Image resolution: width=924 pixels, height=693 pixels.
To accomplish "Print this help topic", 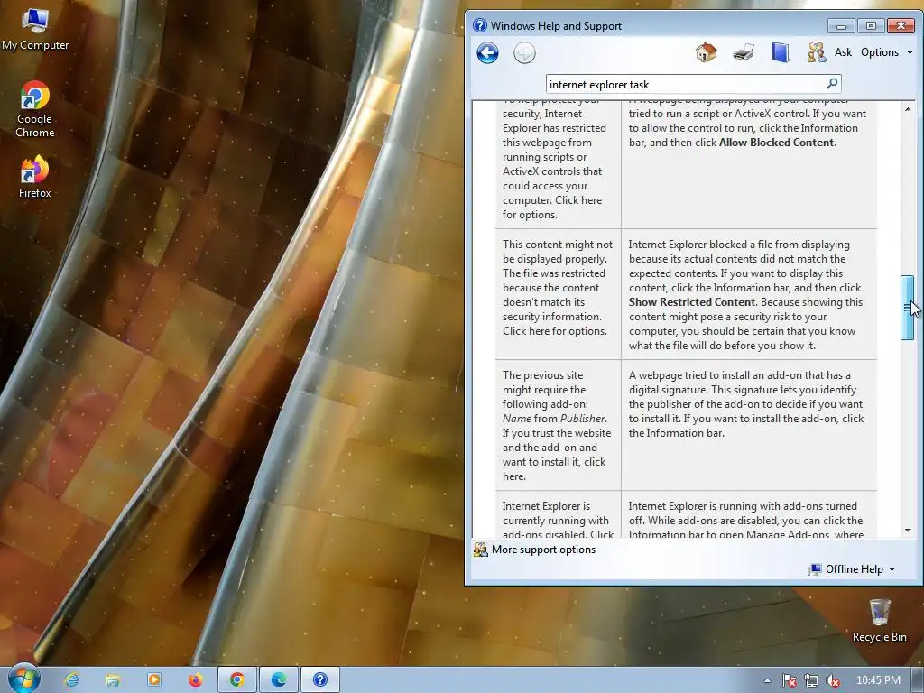I will click(x=744, y=52).
